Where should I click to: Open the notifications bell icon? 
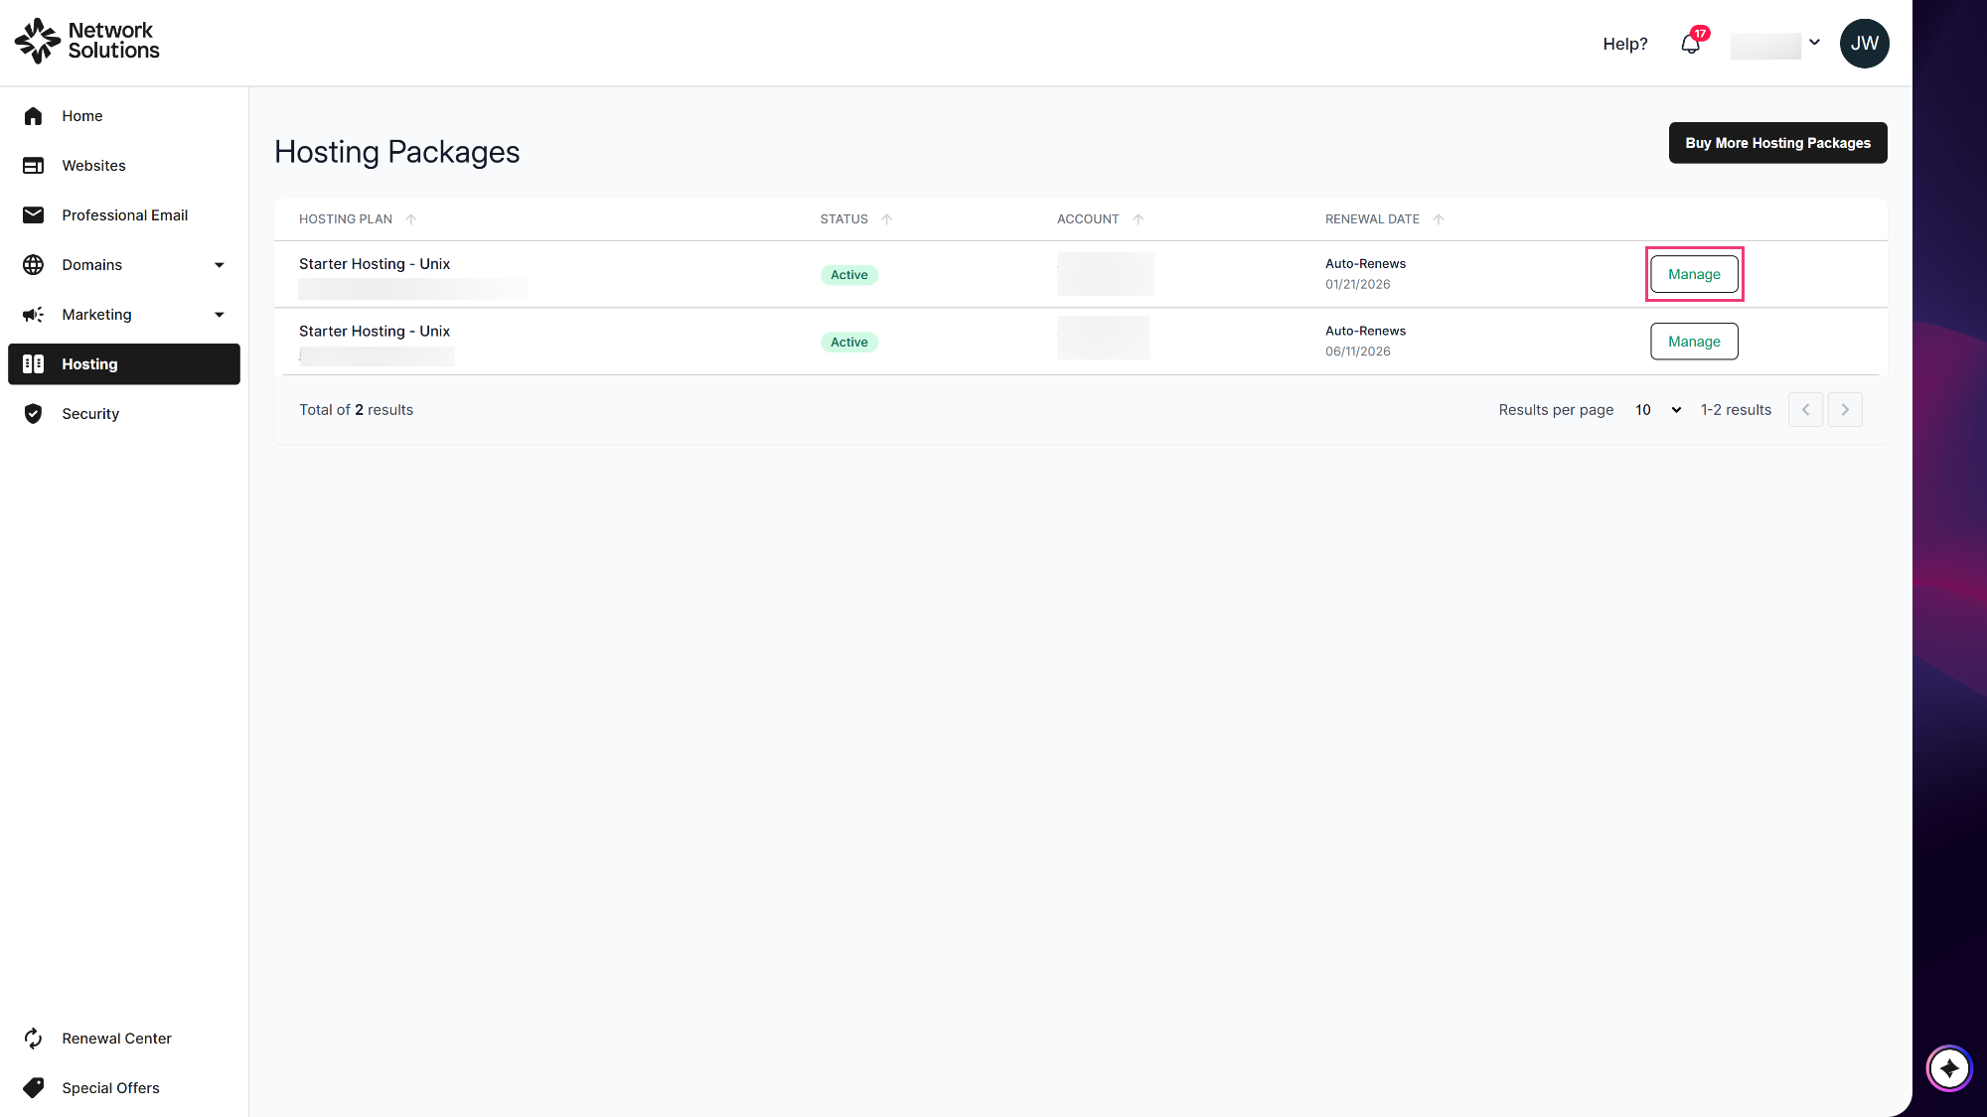(1690, 44)
